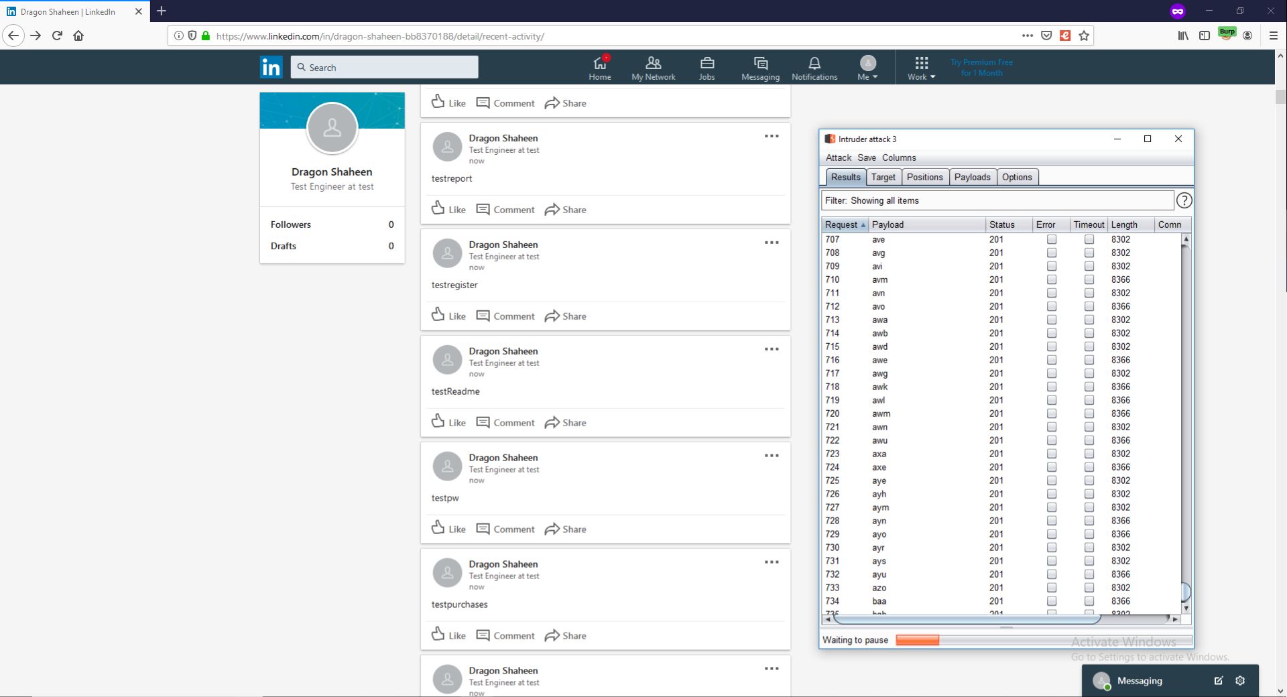Image resolution: width=1287 pixels, height=697 pixels.
Task: Open the Attack menu in Intruder
Action: pyautogui.click(x=838, y=157)
